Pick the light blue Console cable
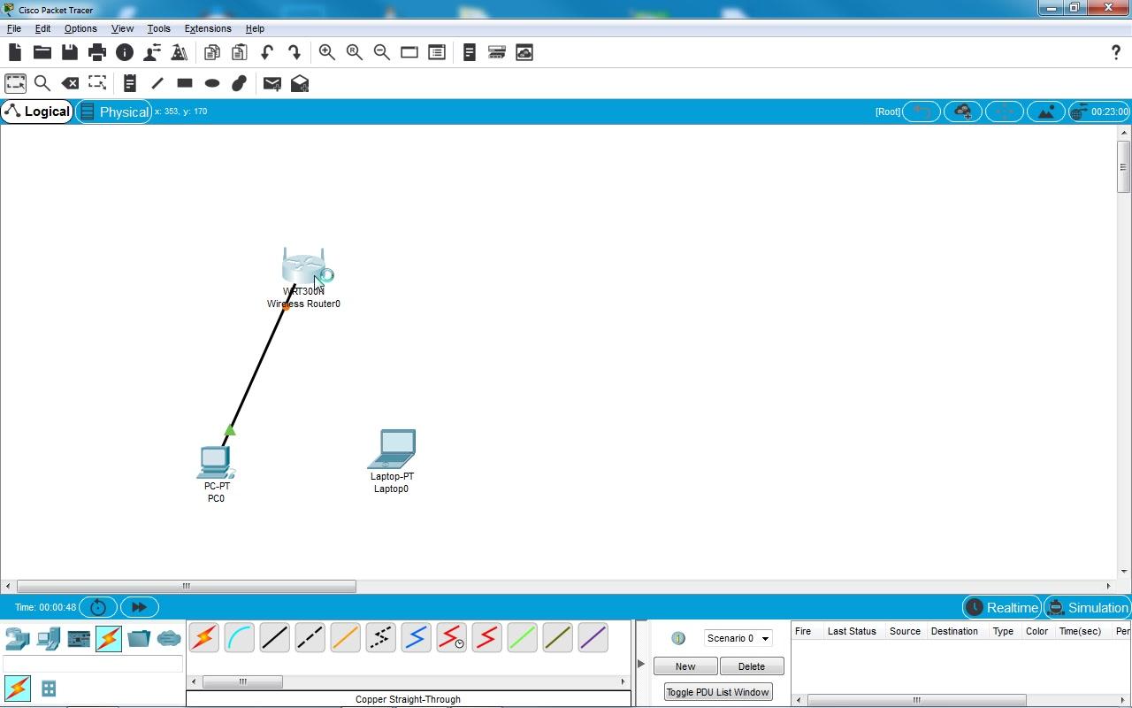 pos(239,637)
